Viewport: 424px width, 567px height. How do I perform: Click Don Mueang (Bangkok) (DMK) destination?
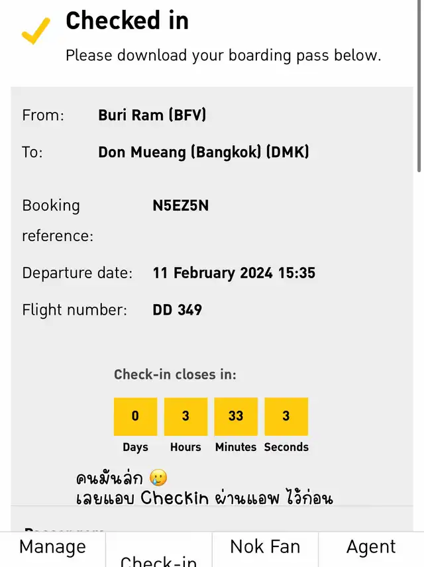203,152
